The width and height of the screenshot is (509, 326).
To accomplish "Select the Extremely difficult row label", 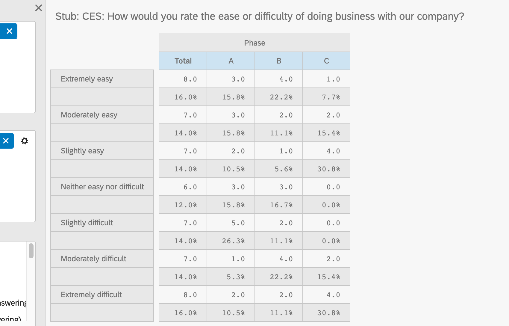I will click(91, 295).
